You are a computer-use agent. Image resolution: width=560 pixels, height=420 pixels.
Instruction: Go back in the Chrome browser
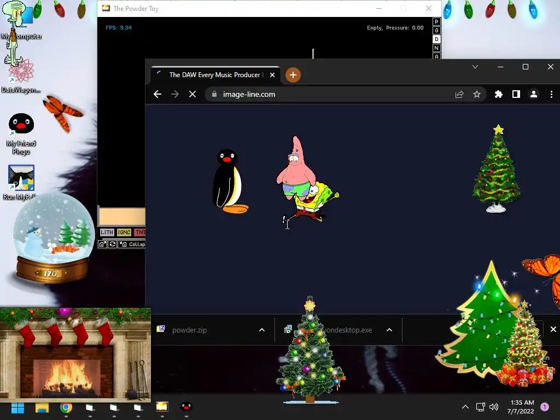tap(157, 94)
